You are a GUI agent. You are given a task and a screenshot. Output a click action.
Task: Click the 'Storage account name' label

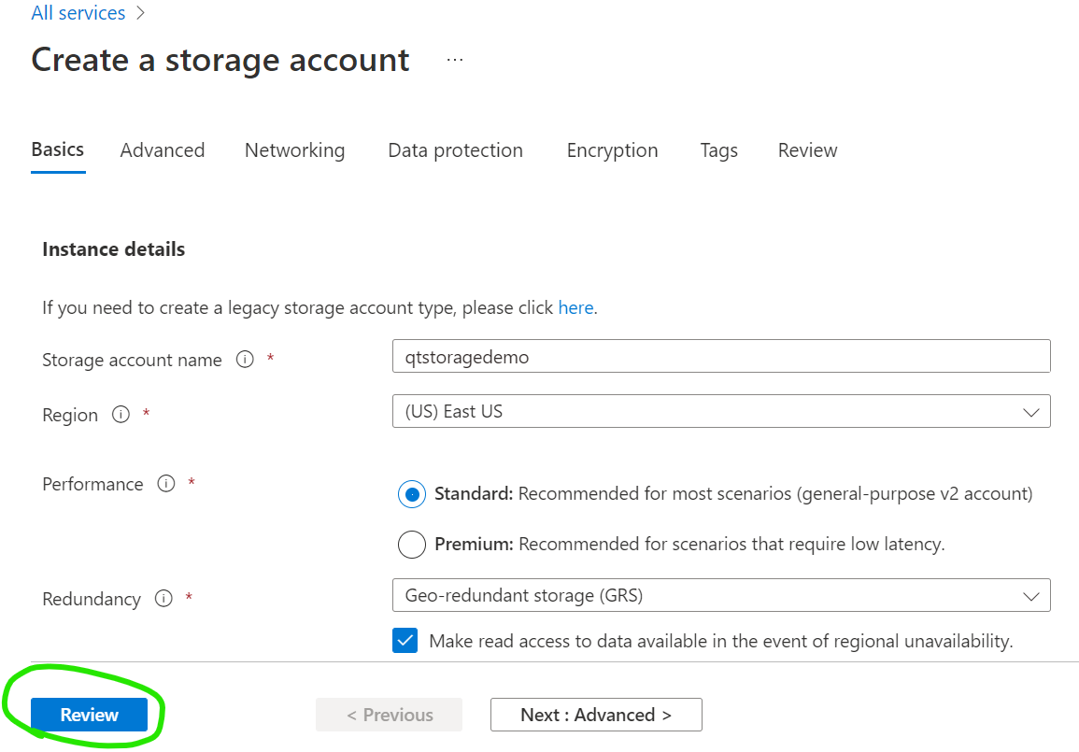point(132,360)
